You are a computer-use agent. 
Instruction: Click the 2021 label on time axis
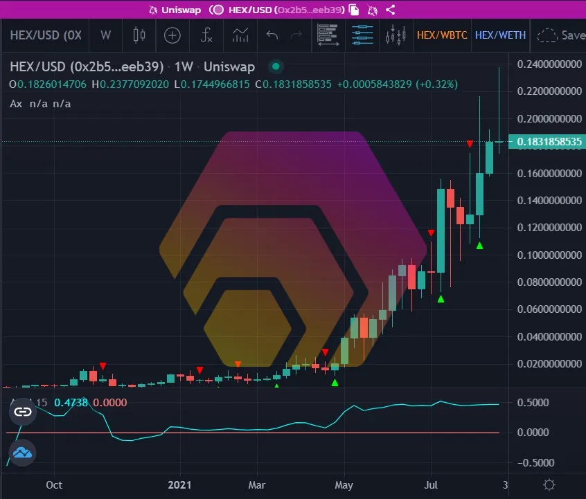[x=180, y=484]
